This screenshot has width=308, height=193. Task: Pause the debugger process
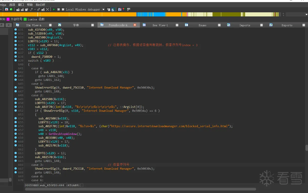coord(59,9)
